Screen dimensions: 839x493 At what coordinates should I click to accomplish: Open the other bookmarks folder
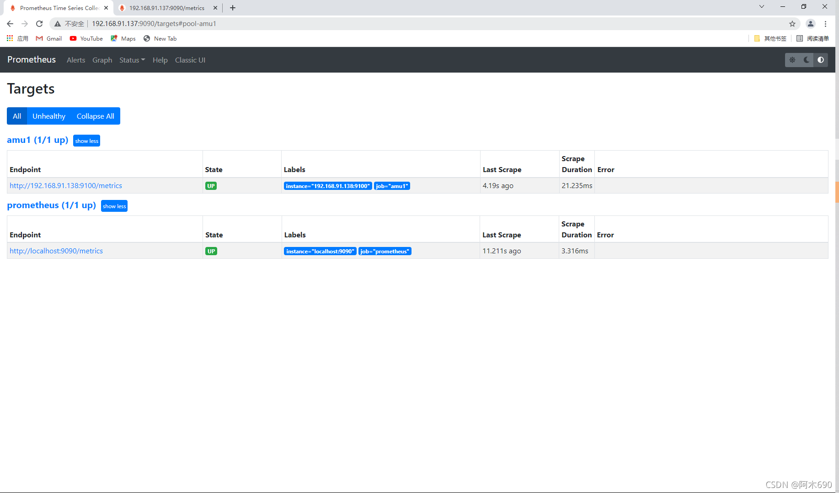tap(770, 39)
